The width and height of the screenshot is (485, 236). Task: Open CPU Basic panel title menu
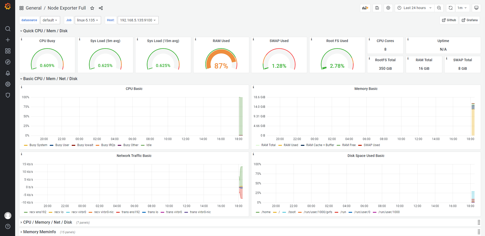[x=134, y=89]
